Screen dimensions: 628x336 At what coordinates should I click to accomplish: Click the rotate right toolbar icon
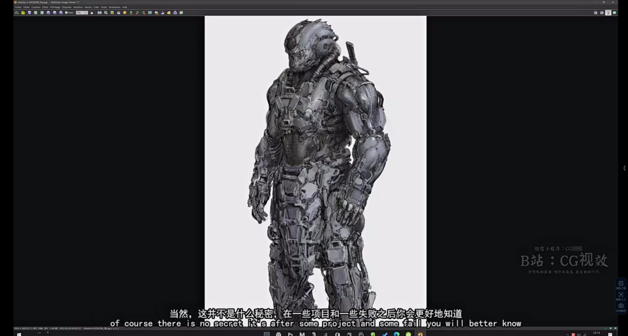[x=144, y=13]
